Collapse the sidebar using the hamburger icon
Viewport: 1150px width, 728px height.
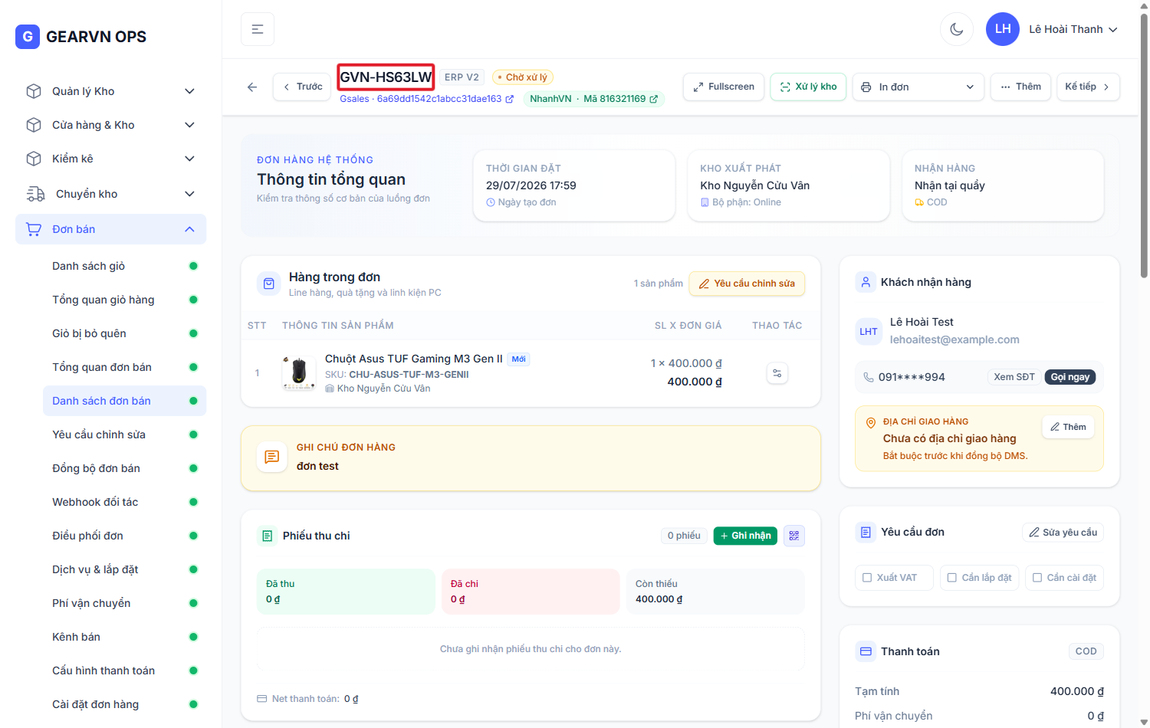[x=258, y=29]
